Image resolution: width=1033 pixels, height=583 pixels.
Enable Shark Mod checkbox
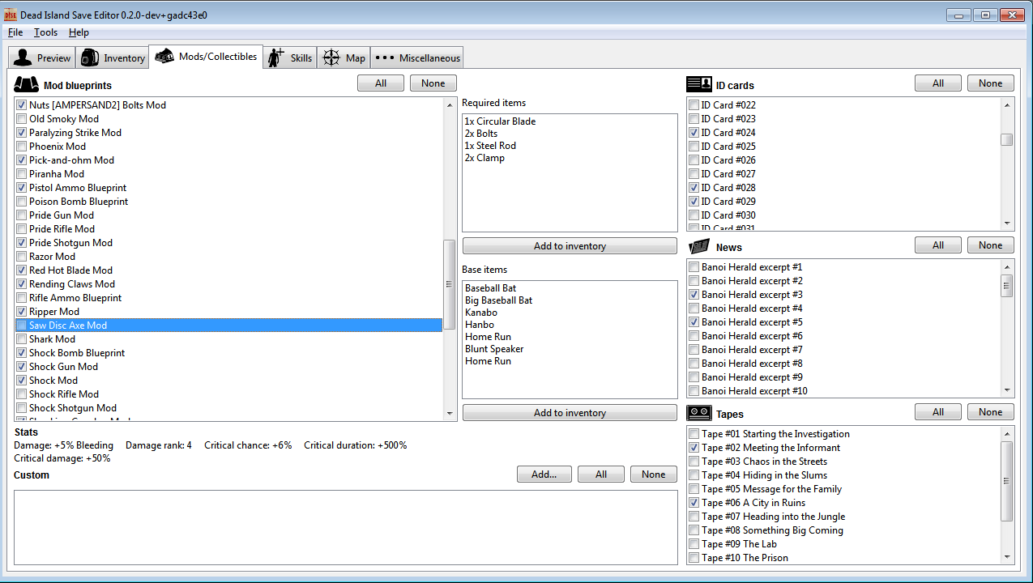point(22,339)
